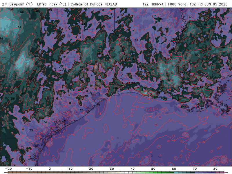Click the '64' dewpoint value on the map
Screen dimensions: 232x174
click(x=19, y=27)
